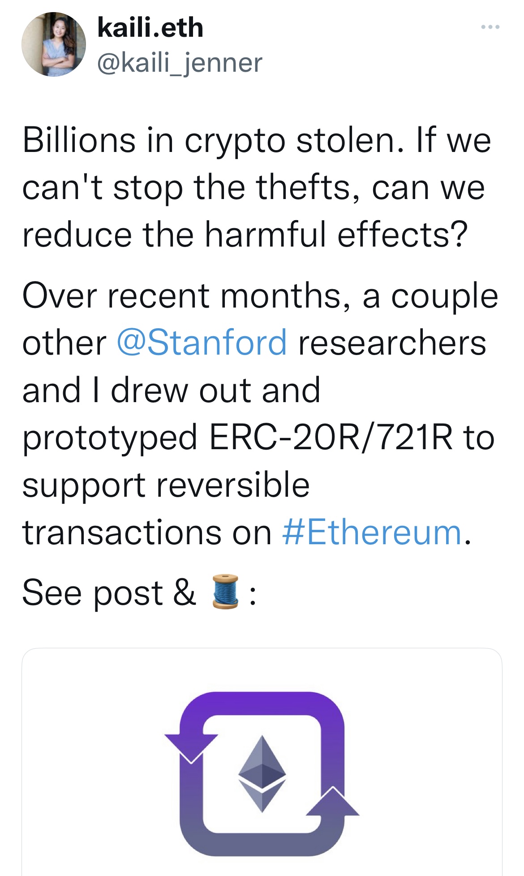Open the @Stanford mention link
Image resolution: width=524 pixels, height=876 pixels.
click(202, 343)
